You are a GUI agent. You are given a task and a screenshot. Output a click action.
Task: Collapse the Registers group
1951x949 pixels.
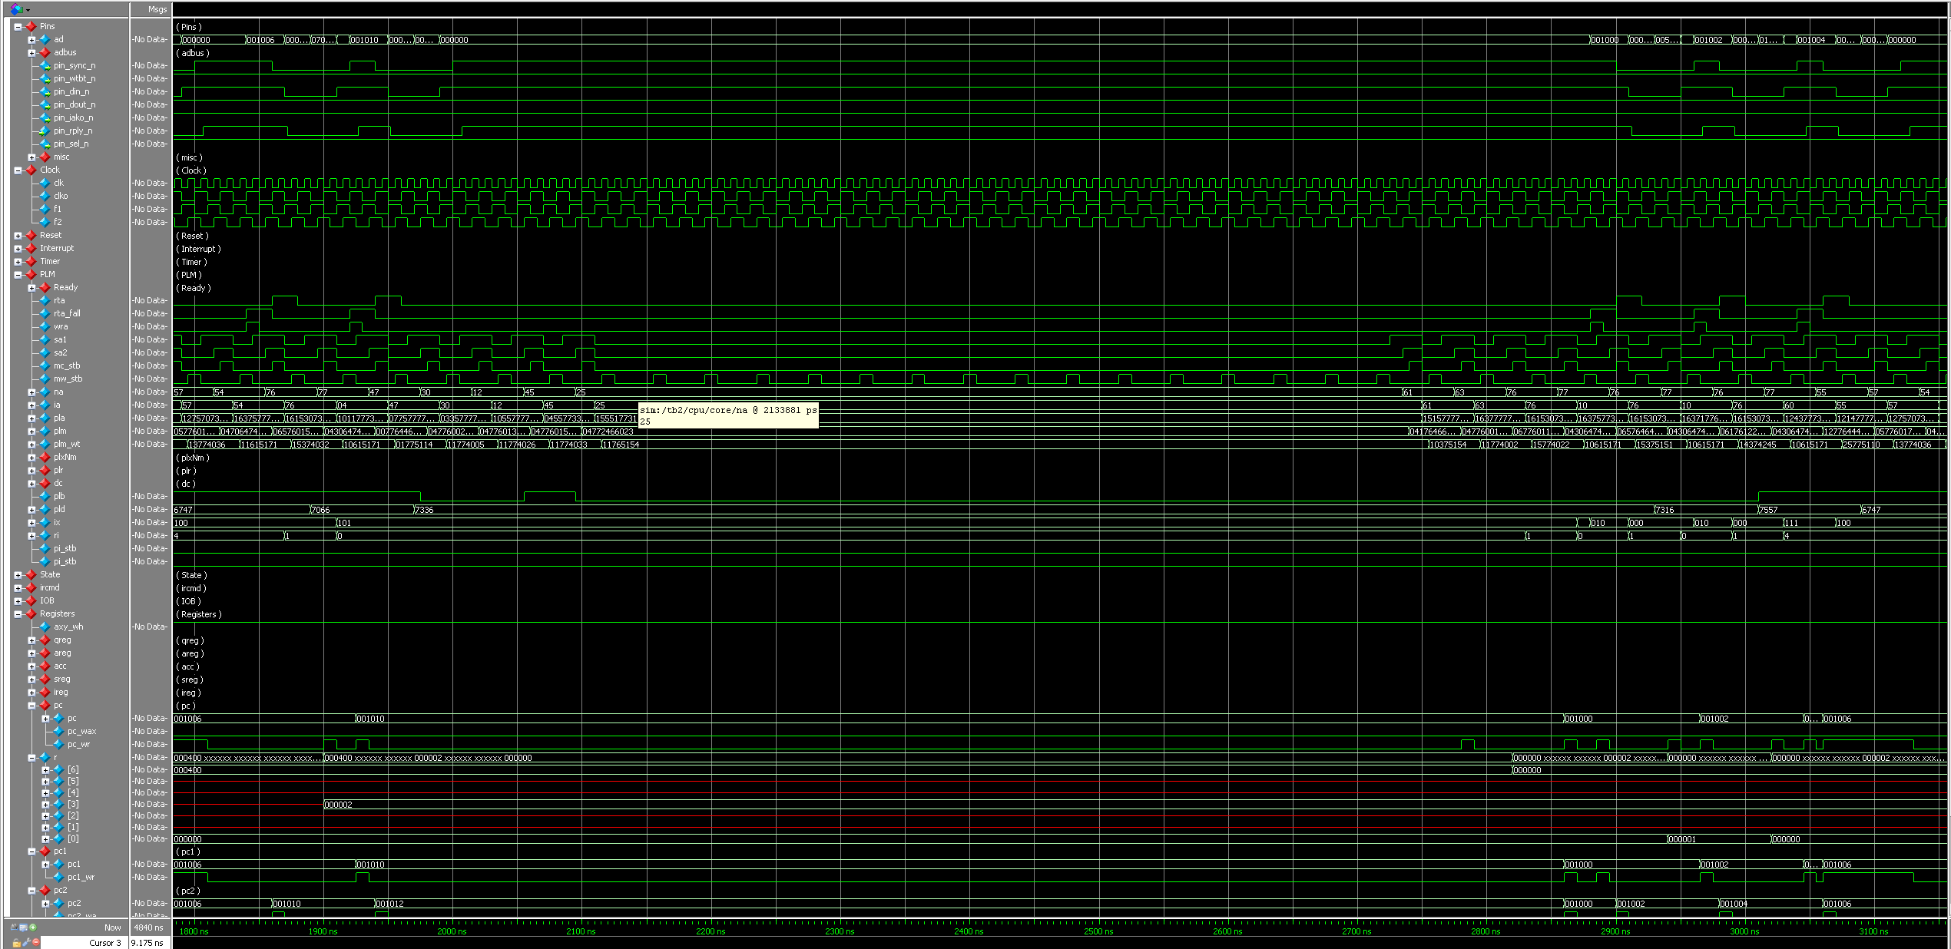18,614
